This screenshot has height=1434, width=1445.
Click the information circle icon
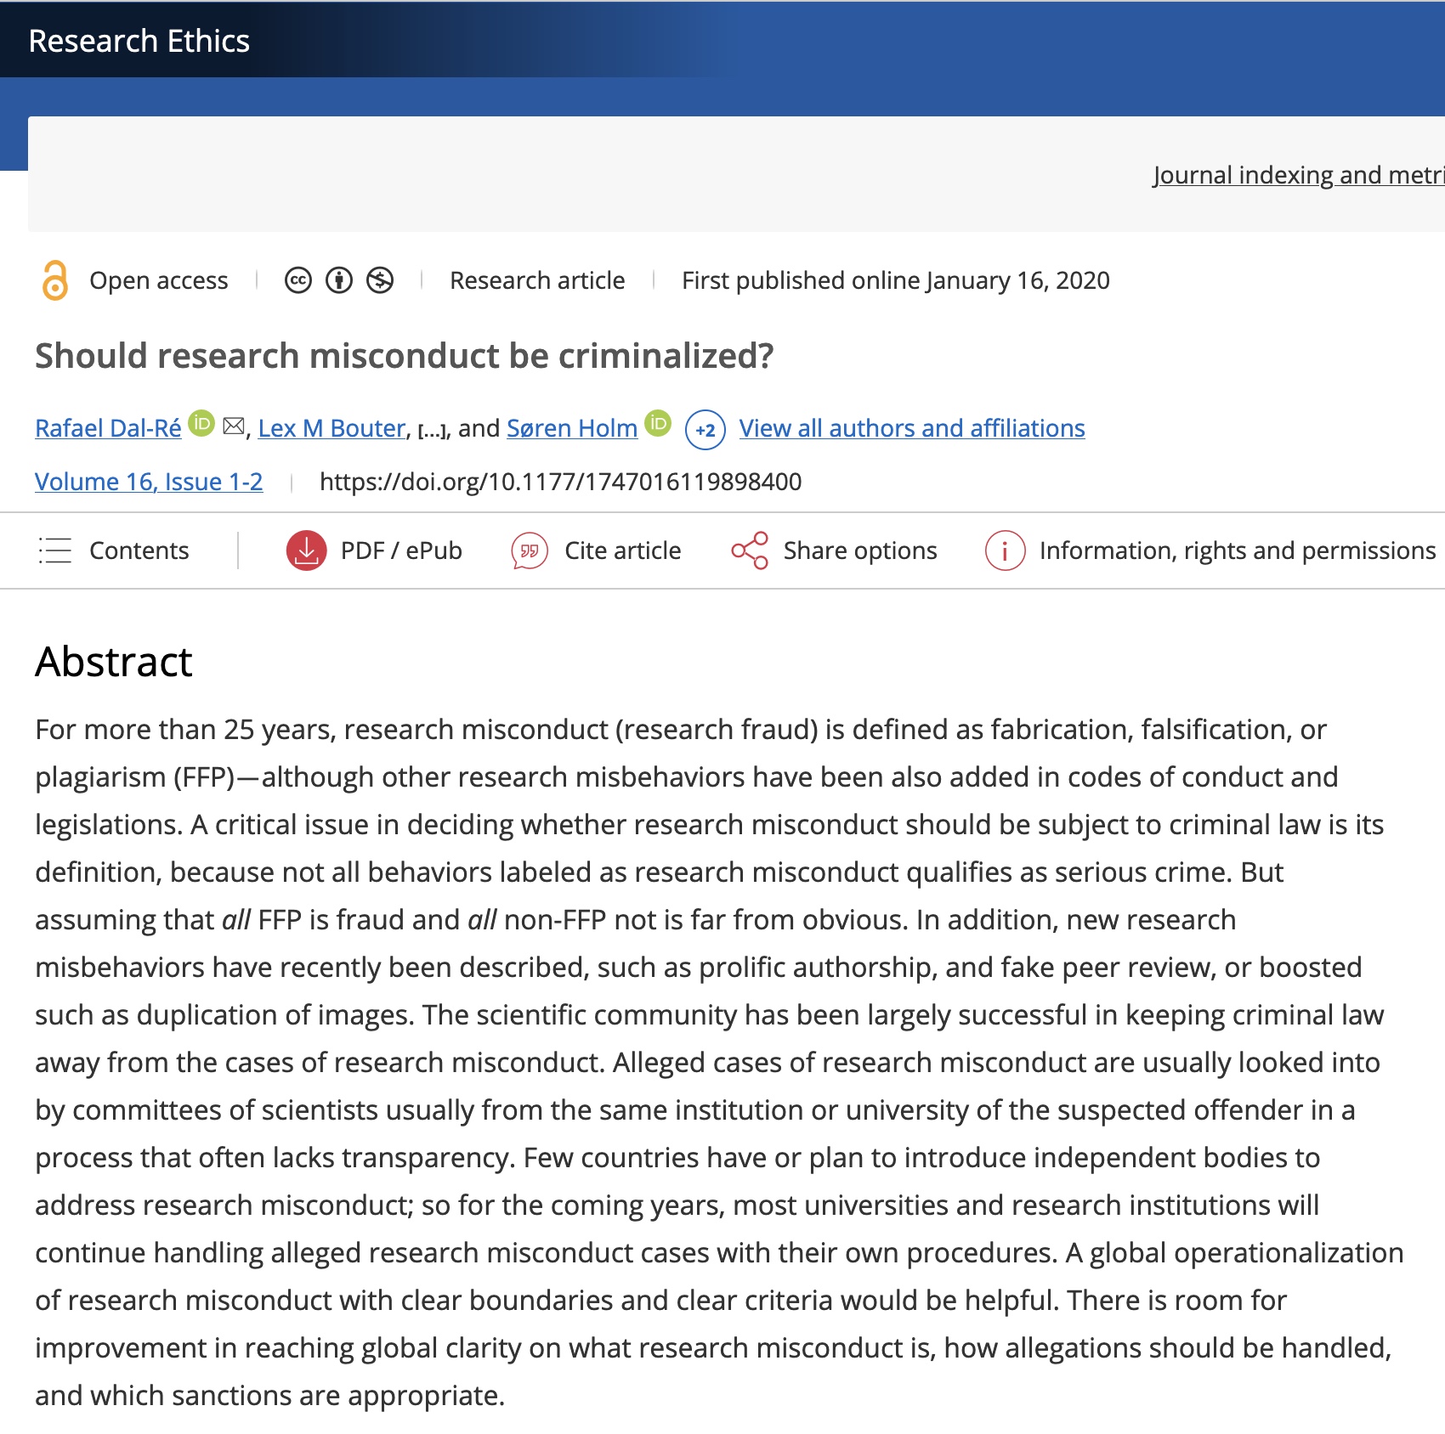point(1005,550)
